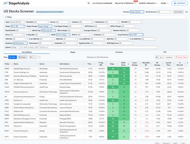Viewport: 190px width, 144px height.
Task: Open the Search type dropdown showing Ticker
Action: [16, 47]
